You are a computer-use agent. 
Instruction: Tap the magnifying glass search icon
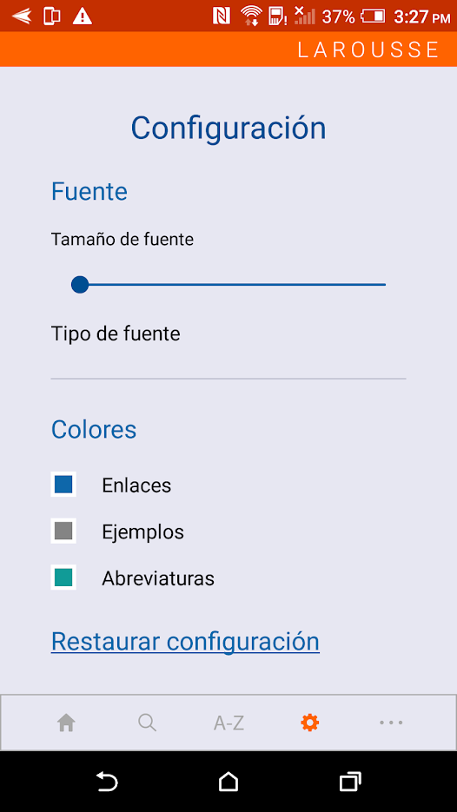tap(147, 723)
